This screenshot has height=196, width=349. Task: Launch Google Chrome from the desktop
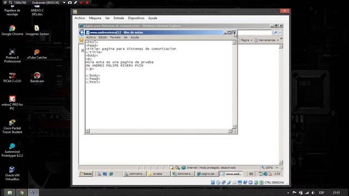pos(12,30)
